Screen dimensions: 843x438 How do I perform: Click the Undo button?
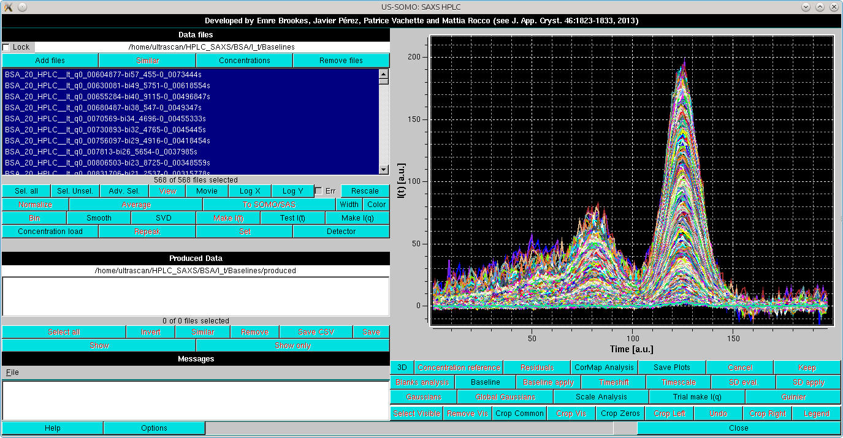tap(718, 413)
